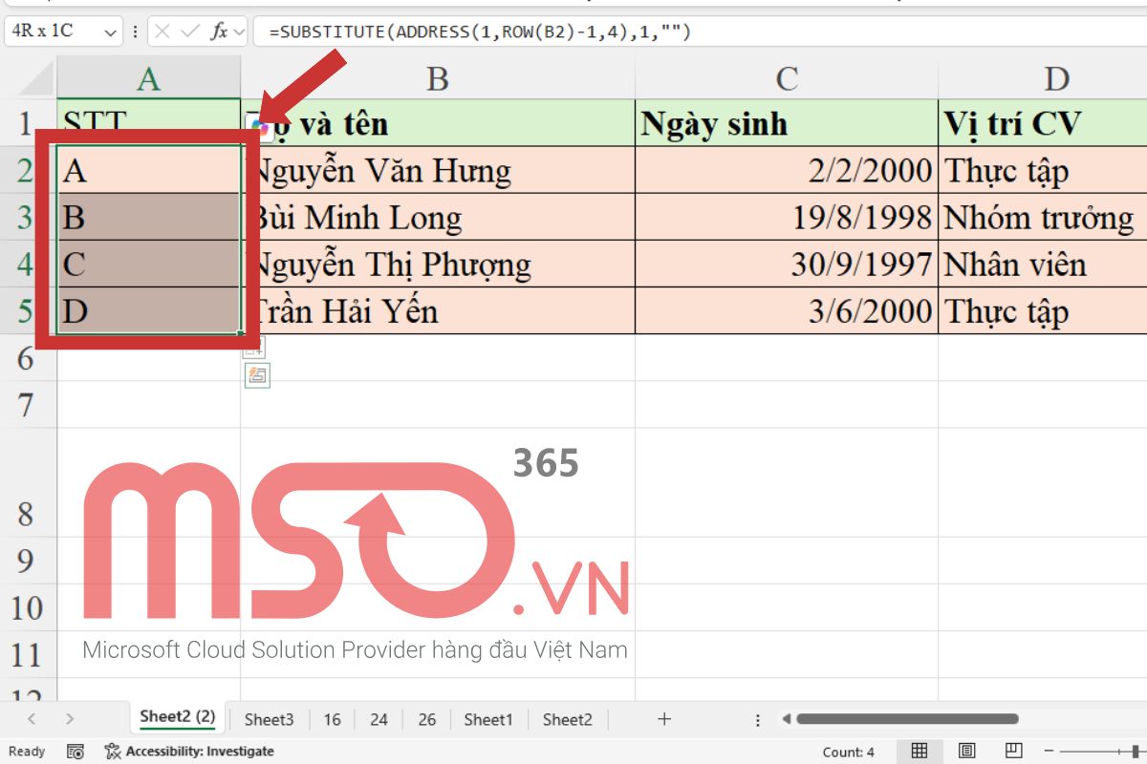The image size is (1147, 764).
Task: Click the macro recording icon in status bar
Action: click(76, 752)
